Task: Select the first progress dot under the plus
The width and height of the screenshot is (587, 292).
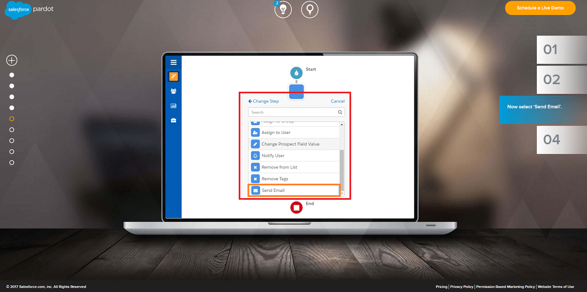Action: click(12, 75)
